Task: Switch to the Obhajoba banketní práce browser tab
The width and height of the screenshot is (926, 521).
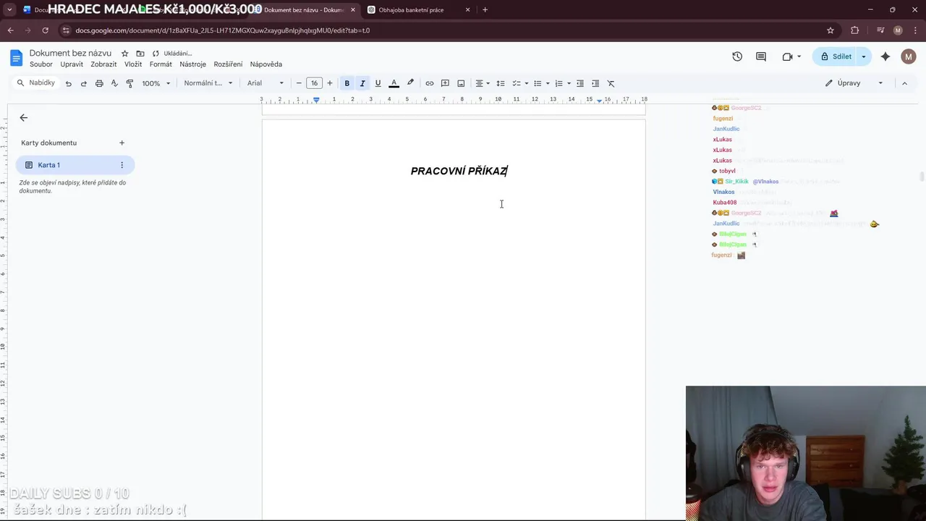Action: point(418,10)
